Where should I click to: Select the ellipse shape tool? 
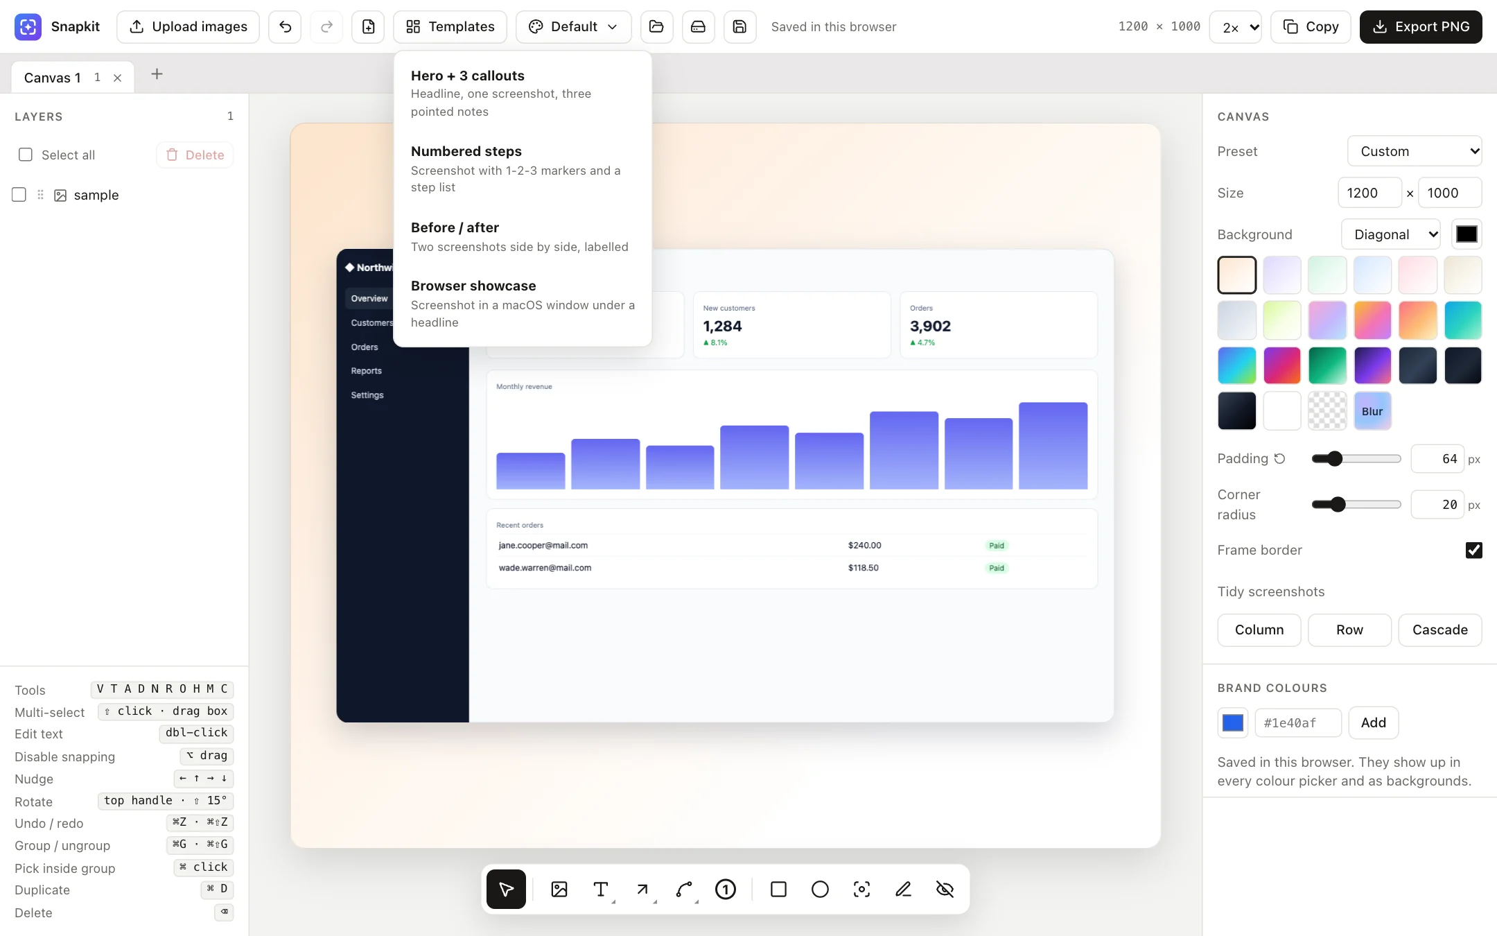[820, 889]
